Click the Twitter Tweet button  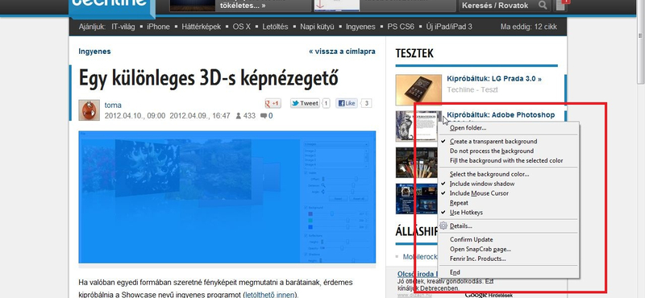click(x=305, y=103)
